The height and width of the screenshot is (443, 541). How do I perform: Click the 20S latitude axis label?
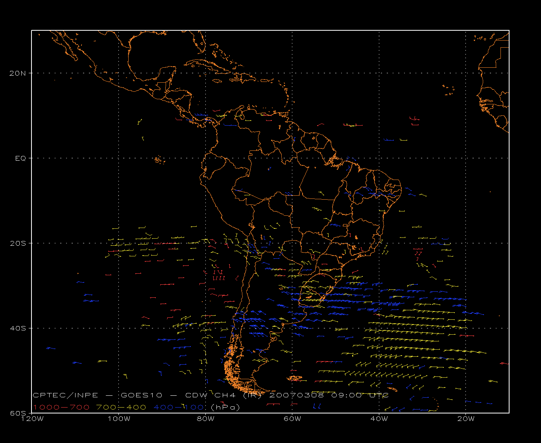(x=17, y=243)
